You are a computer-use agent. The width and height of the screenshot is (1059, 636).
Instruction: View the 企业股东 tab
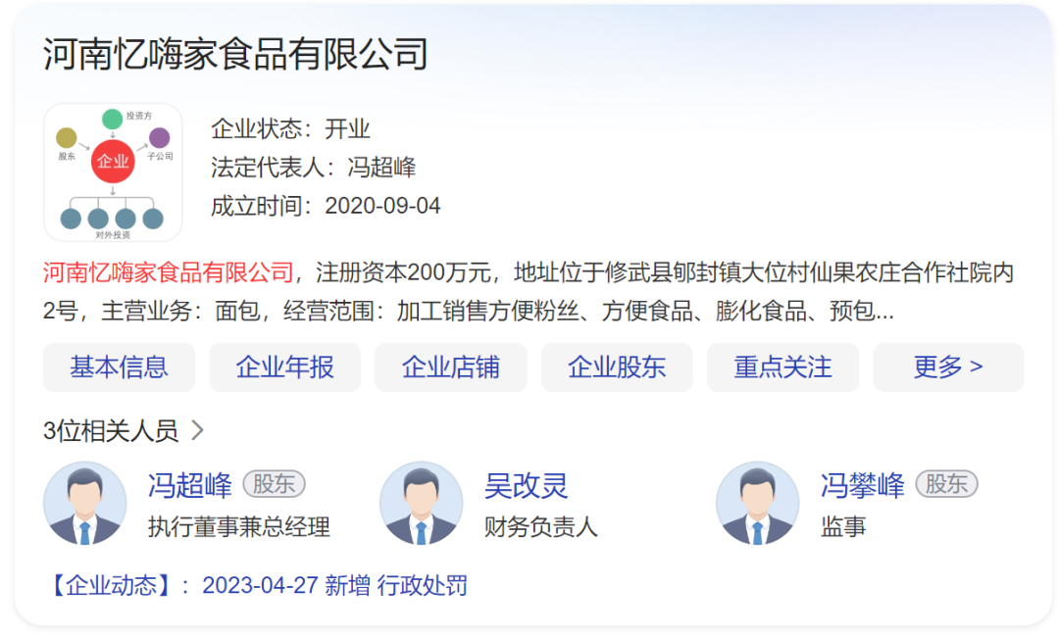point(618,367)
